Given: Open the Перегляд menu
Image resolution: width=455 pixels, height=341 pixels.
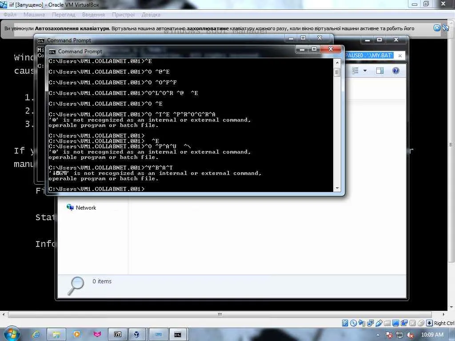Looking at the screenshot, I should [x=64, y=15].
